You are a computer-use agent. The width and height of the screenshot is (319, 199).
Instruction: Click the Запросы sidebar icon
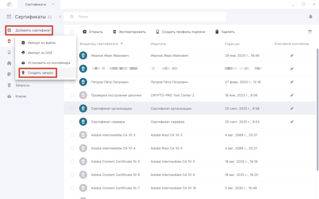pyautogui.click(x=9, y=85)
